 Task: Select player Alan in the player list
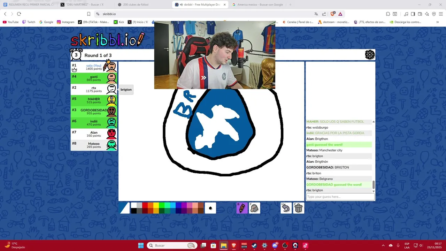click(94, 134)
